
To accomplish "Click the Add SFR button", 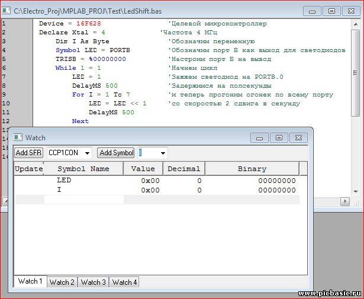I will click(29, 153).
